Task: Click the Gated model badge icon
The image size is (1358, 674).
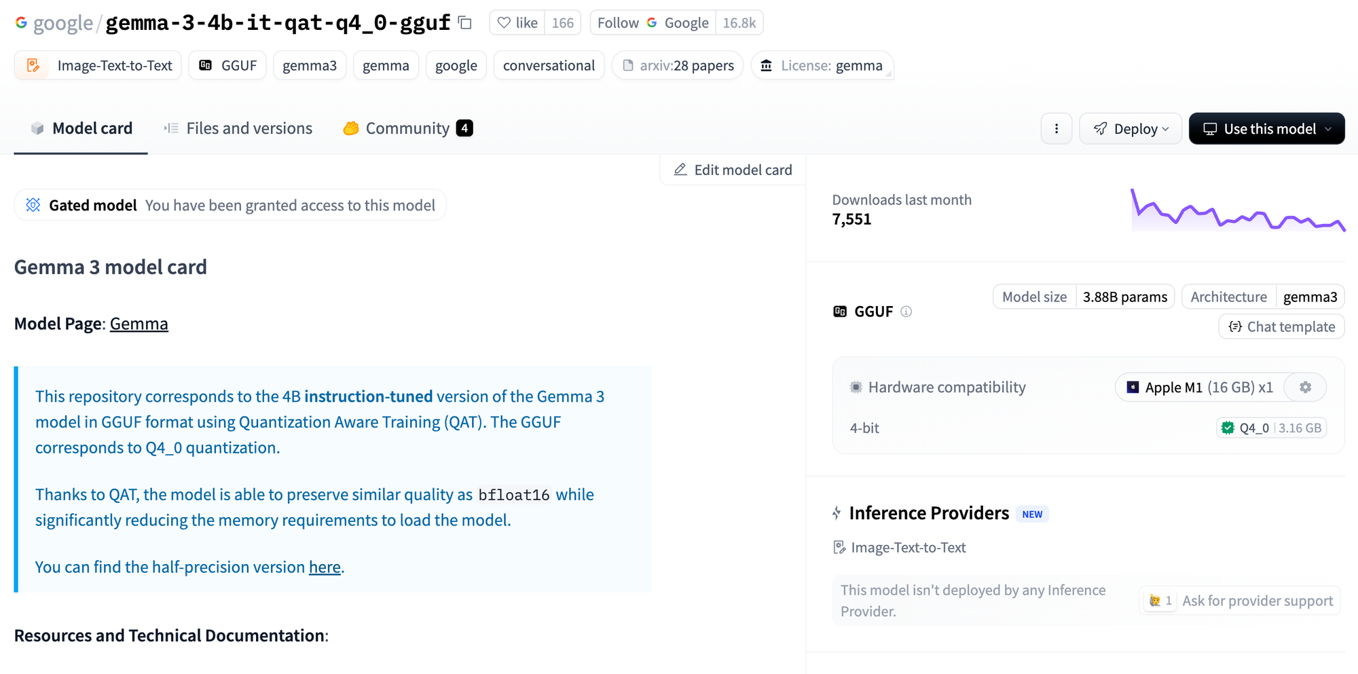Action: pos(33,205)
